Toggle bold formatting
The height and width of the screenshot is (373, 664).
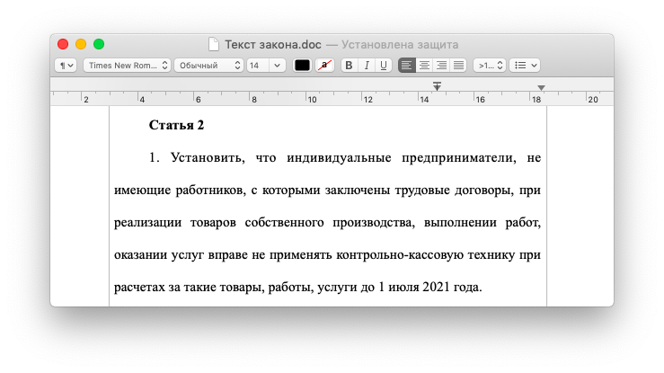(350, 66)
